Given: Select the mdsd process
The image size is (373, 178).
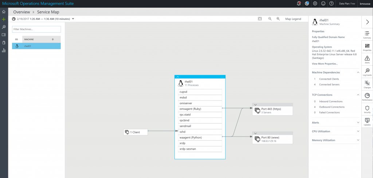Looking at the screenshot, I should coord(200,98).
